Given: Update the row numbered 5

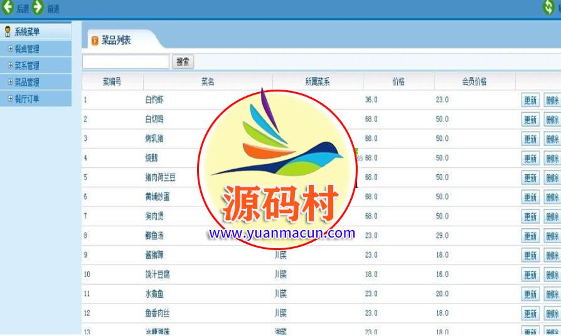Looking at the screenshot, I should point(530,178).
